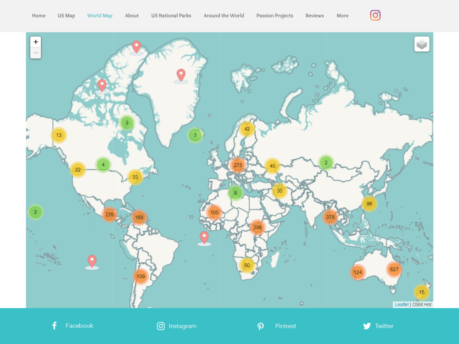Open the 42 cluster in Scandinavia
This screenshot has height=344, width=459.
(x=247, y=129)
